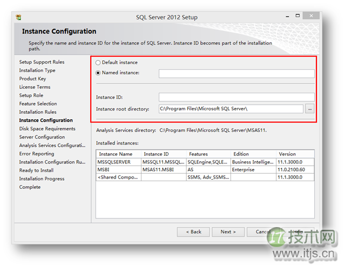Click the Business Intellige... edition cell
The width and height of the screenshot is (345, 267).
pos(253,162)
